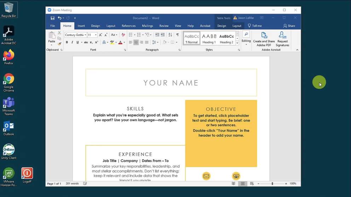Decrease font size with the smaller A icon

coord(106,35)
